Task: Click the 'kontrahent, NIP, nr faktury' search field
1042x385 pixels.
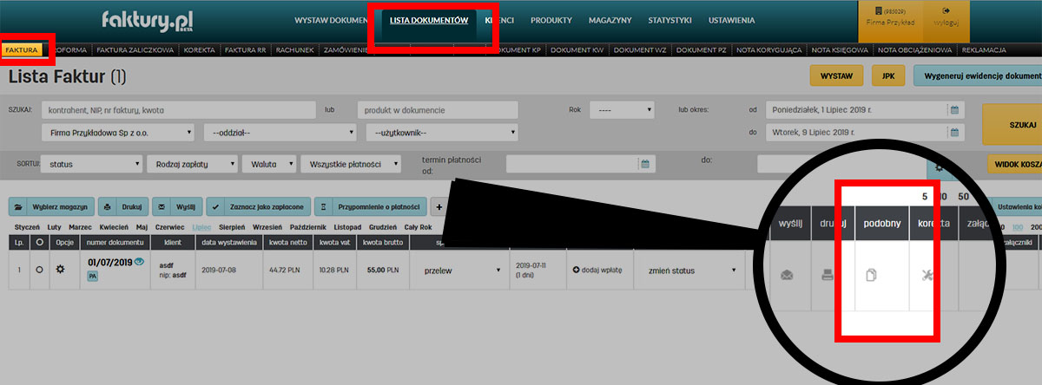Action: pos(177,110)
